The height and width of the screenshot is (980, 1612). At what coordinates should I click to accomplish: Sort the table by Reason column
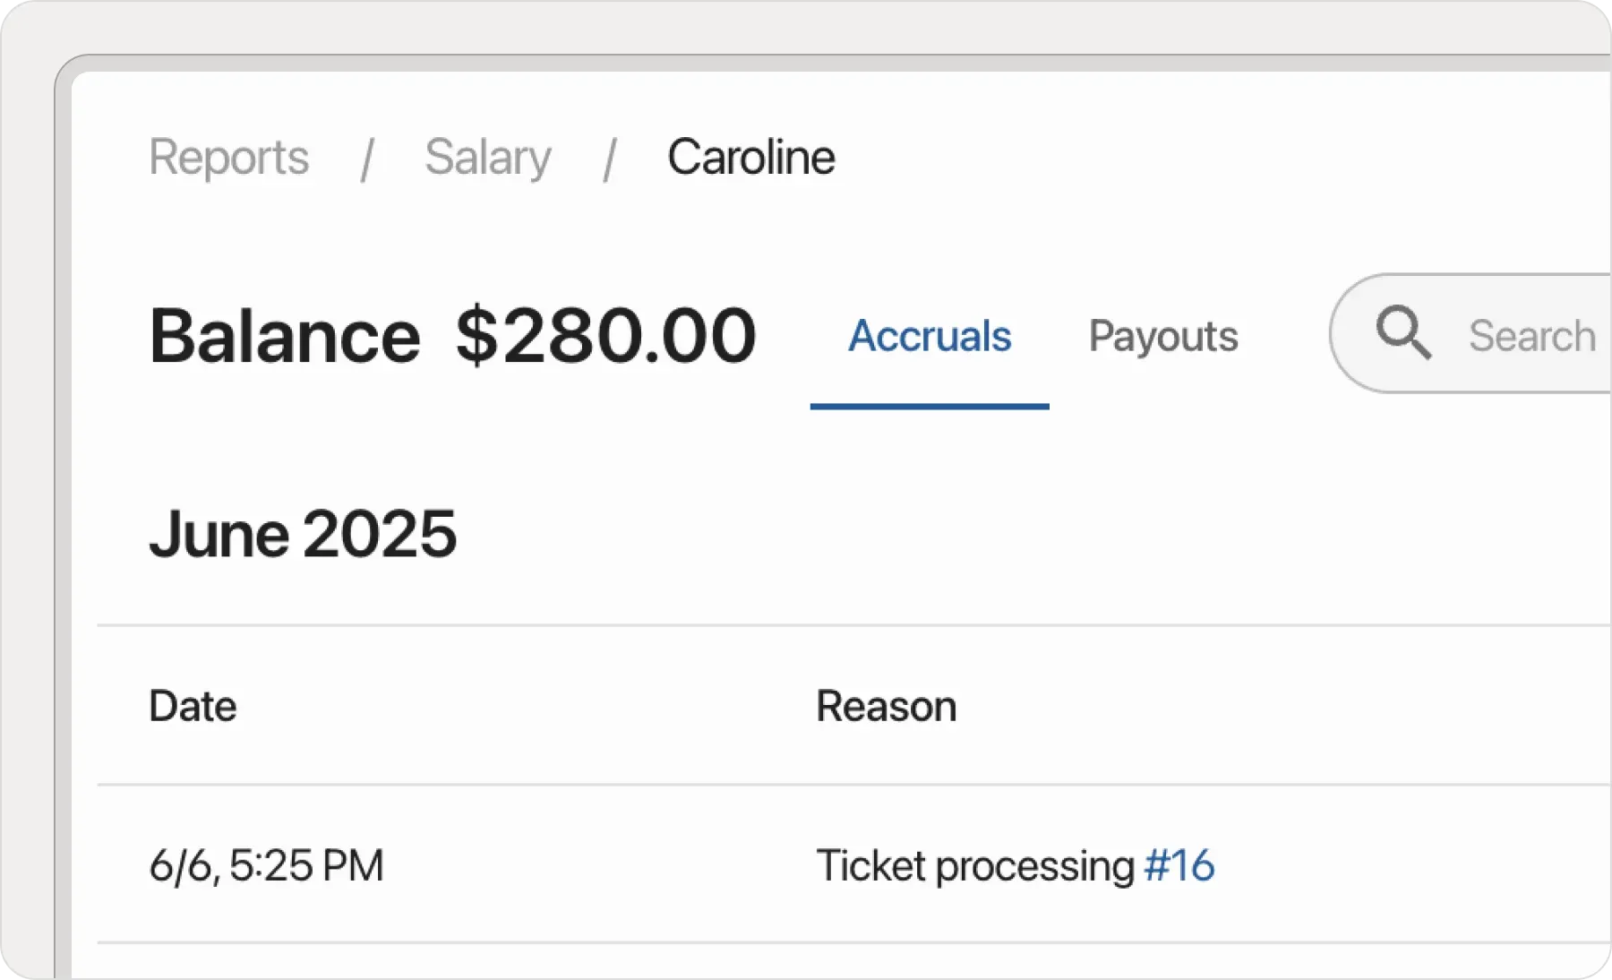(886, 706)
